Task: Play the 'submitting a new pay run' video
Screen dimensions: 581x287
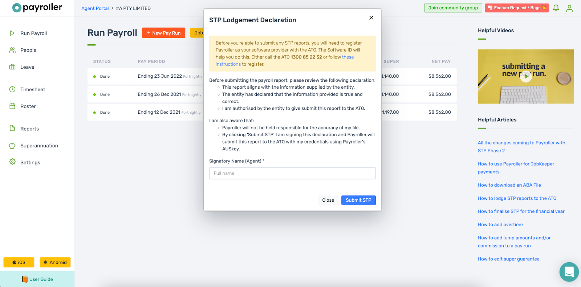Action: click(526, 76)
